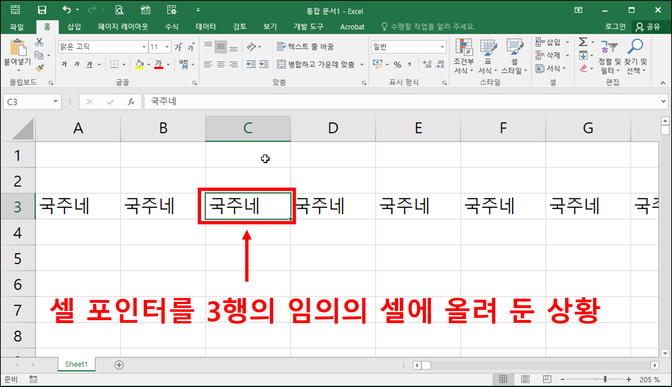Click the Cut scissors icon
This screenshot has width=672, height=387.
coord(39,42)
